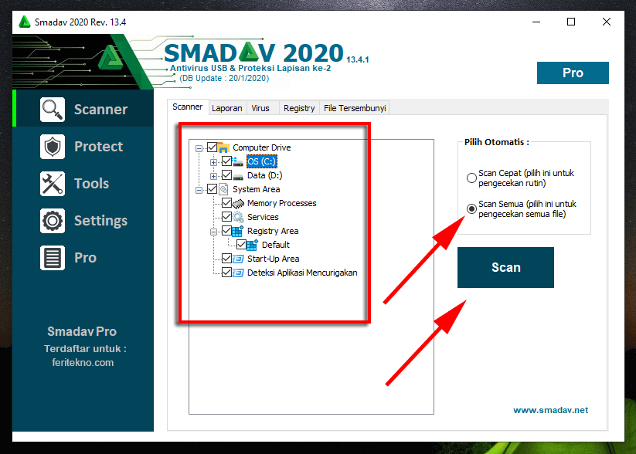The image size is (636, 454).
Task: Open the Tools section label
Action: coord(92,184)
